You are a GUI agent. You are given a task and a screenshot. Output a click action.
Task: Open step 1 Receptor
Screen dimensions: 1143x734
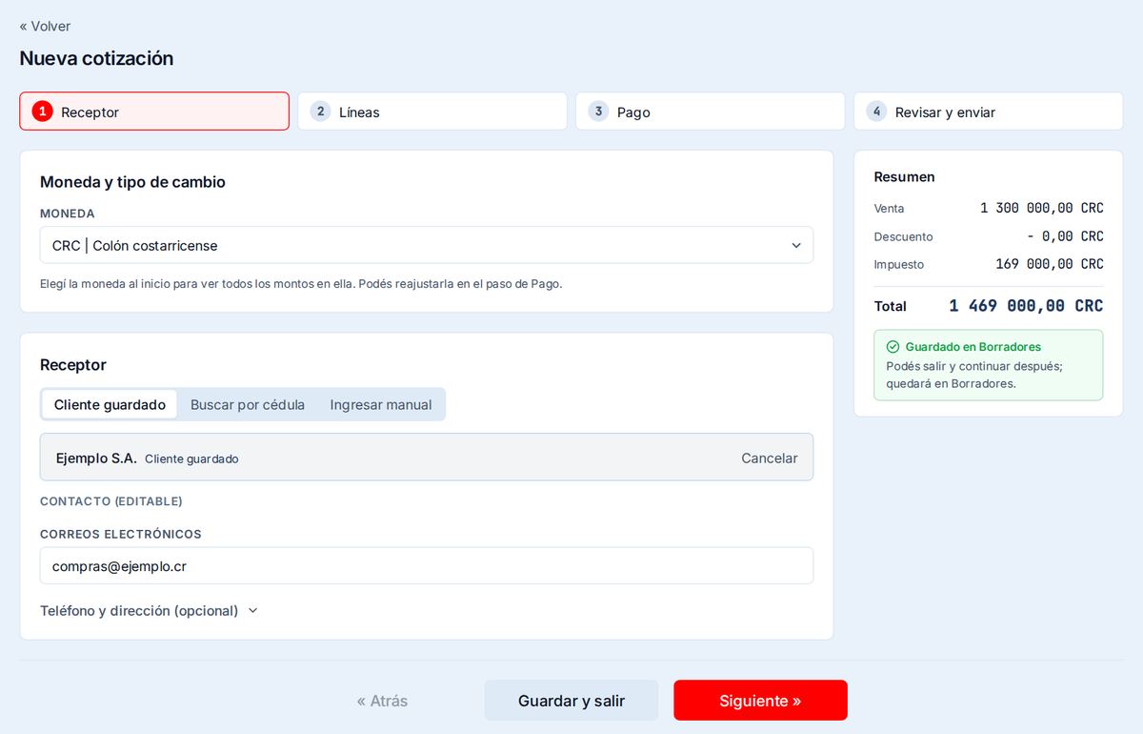coord(154,112)
